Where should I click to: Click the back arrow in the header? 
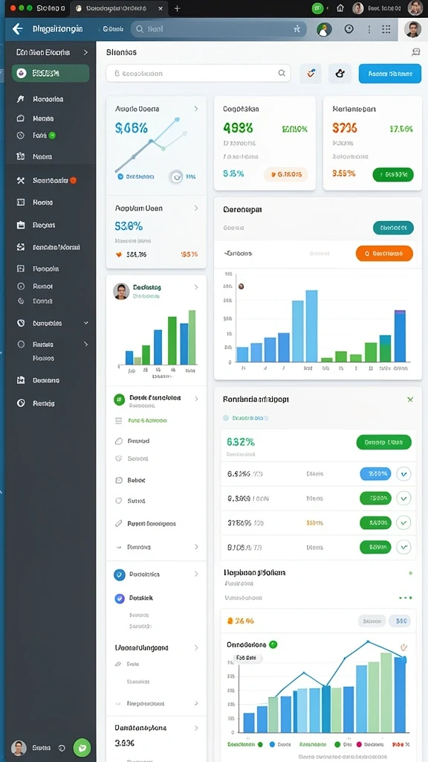pyautogui.click(x=18, y=29)
